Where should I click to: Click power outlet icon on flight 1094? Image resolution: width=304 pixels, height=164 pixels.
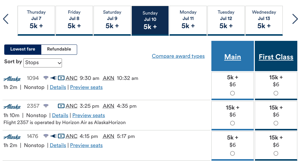pyautogui.click(x=53, y=78)
